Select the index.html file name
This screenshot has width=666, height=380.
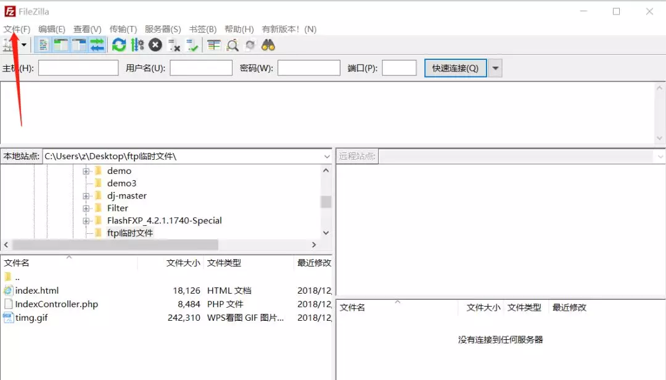[37, 291]
